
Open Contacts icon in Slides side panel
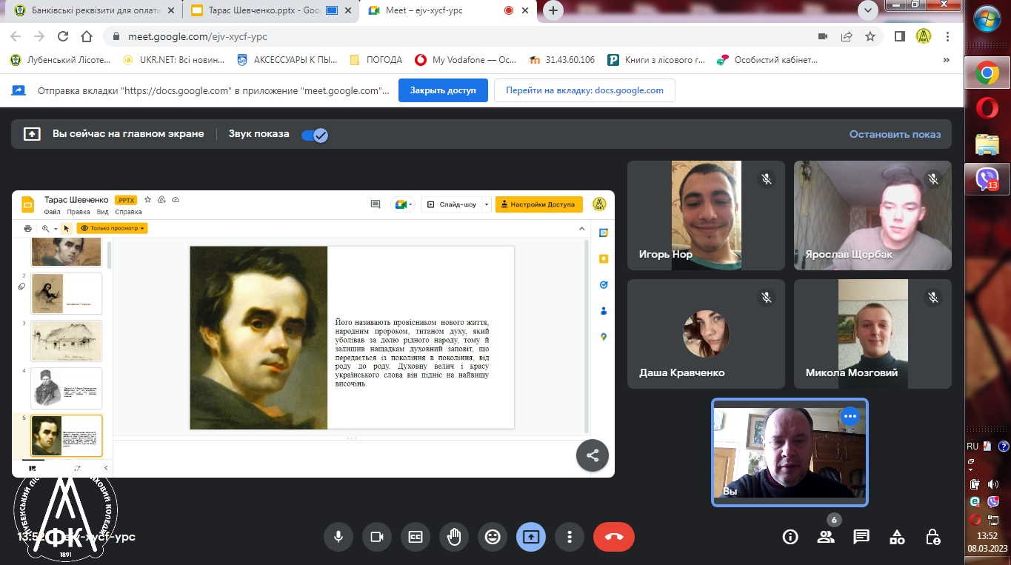[x=604, y=311]
